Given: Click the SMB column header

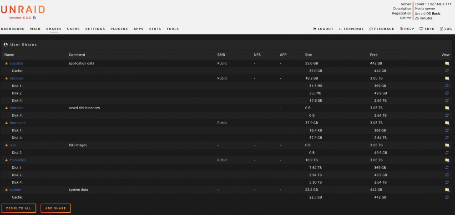Looking at the screenshot, I should pos(221,55).
